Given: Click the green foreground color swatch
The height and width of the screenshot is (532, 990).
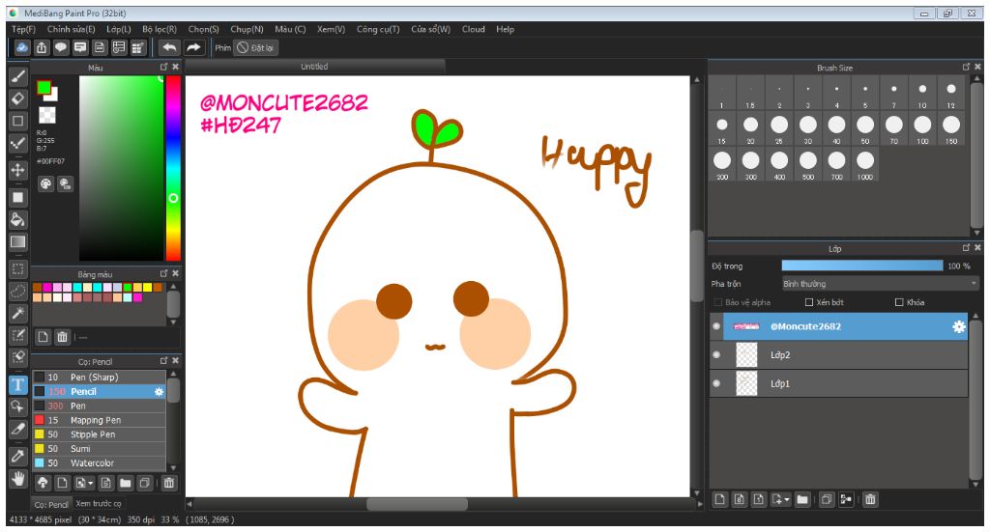Looking at the screenshot, I should coord(44,88).
